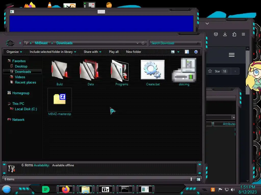Screen dimensions: 261x195
Task: Toggle the preview pane icon
Action: (187, 52)
